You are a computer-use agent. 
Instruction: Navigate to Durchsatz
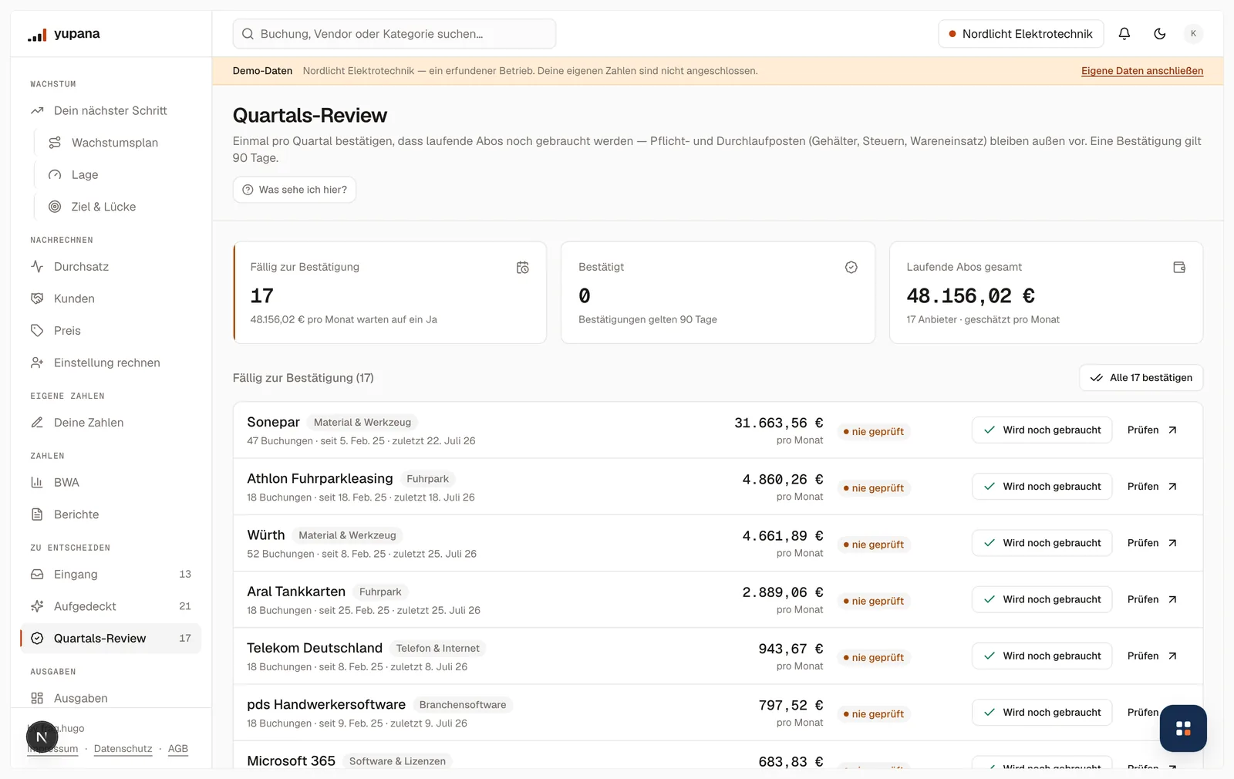110,267
